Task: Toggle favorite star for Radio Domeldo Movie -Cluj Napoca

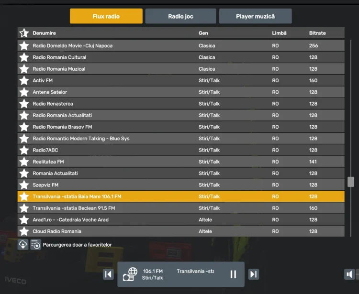Action: pos(24,45)
